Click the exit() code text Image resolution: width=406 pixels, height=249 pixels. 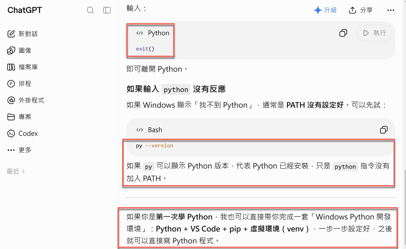145,48
